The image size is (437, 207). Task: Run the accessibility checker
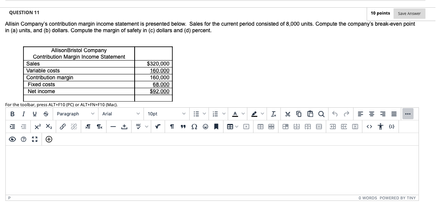coord(380,127)
